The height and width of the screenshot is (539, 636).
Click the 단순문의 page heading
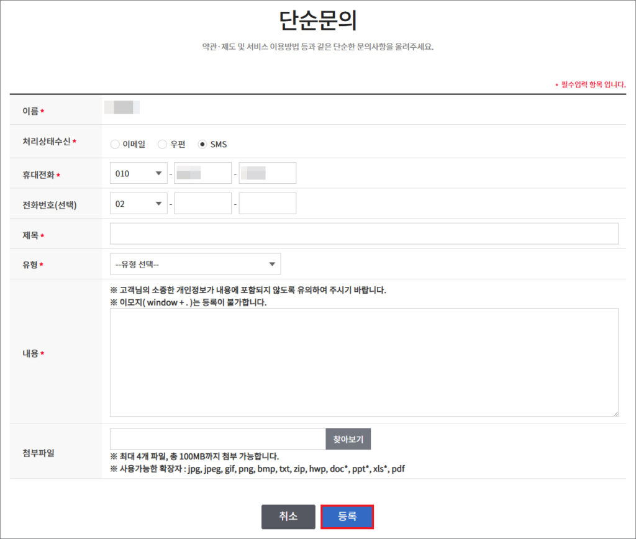317,20
